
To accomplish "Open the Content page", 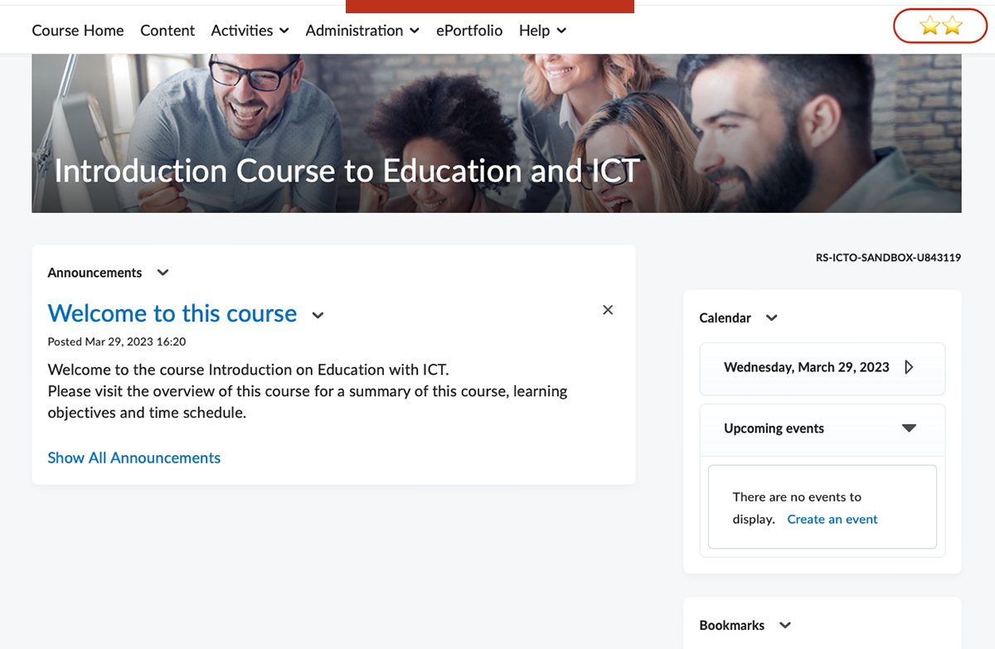I will pos(167,31).
